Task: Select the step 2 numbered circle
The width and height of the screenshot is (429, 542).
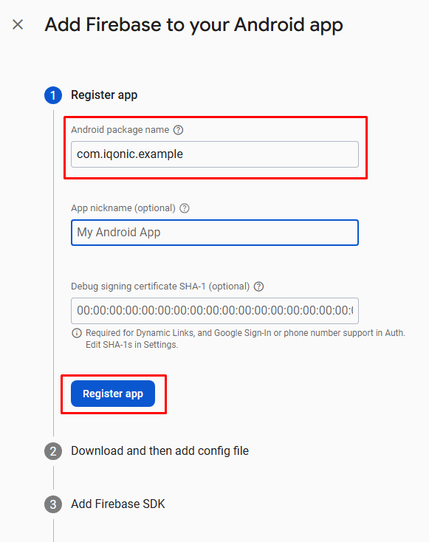Action: coord(53,451)
